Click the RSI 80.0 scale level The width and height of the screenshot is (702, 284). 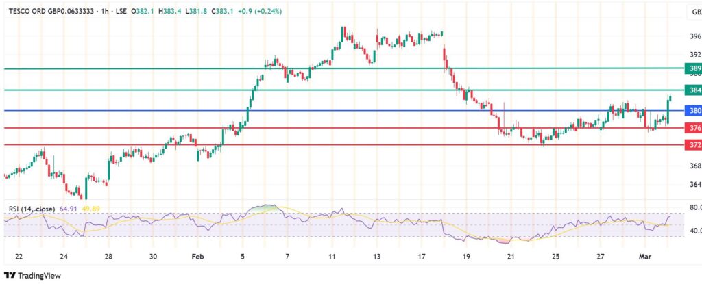pyautogui.click(x=694, y=207)
